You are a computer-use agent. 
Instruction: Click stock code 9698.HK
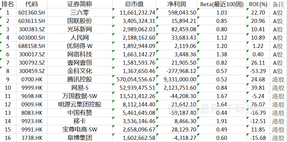point(32,96)
